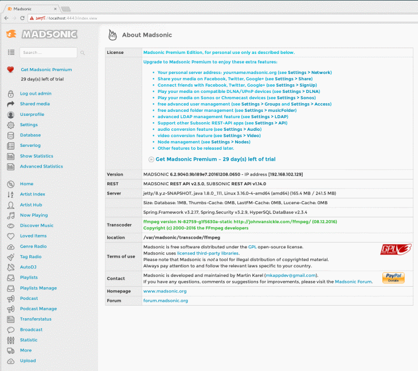Click the Statistic equalizer sliders icon

(x=10, y=340)
